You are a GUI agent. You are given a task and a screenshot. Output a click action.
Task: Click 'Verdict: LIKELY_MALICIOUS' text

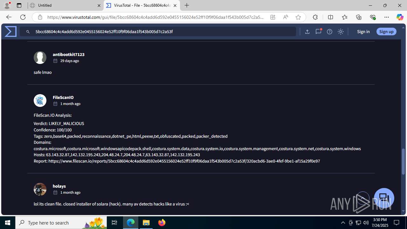tap(59, 123)
